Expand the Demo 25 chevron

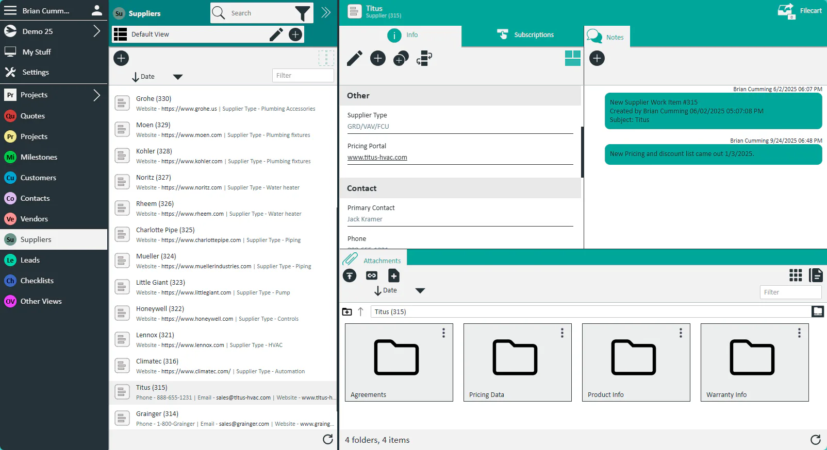pos(96,31)
